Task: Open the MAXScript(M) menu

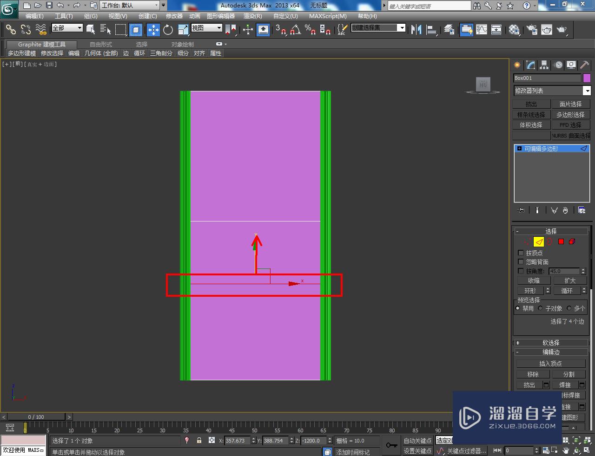Action: point(328,16)
